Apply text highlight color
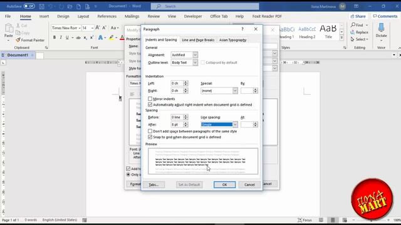This screenshot has height=225, width=401. pos(112,37)
